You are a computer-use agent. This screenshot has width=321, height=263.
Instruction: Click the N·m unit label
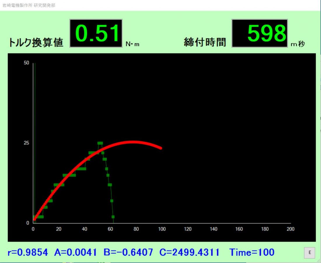132,44
